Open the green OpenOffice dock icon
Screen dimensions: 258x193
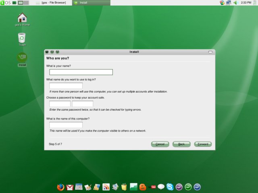coord(188,187)
